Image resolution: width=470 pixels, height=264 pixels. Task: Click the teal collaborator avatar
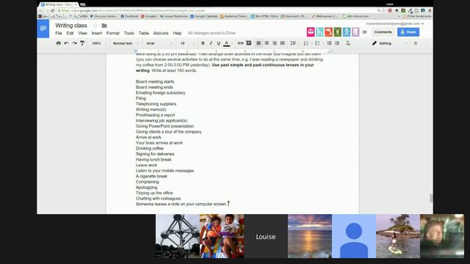pos(319,32)
